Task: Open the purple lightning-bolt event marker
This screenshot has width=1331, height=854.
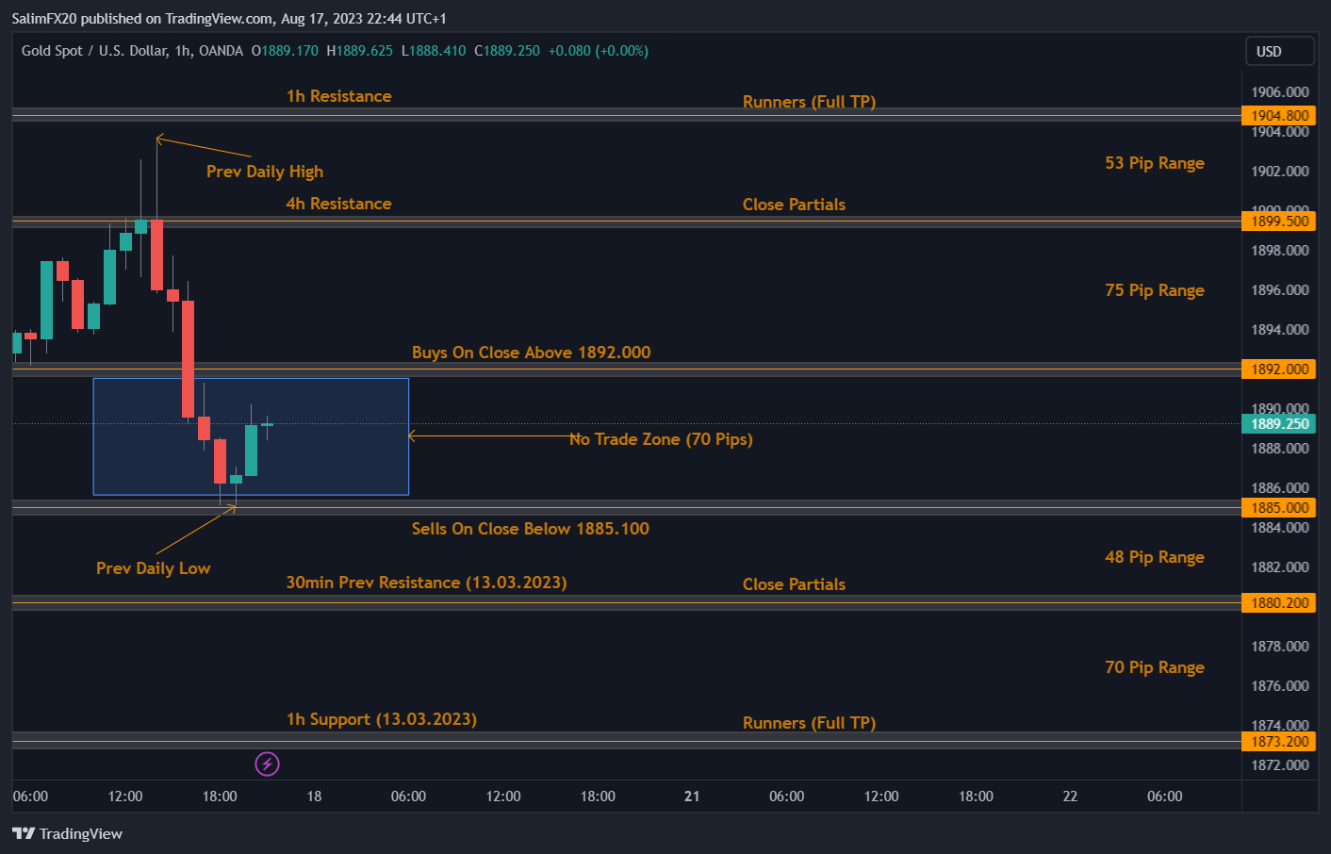Action: 267,764
